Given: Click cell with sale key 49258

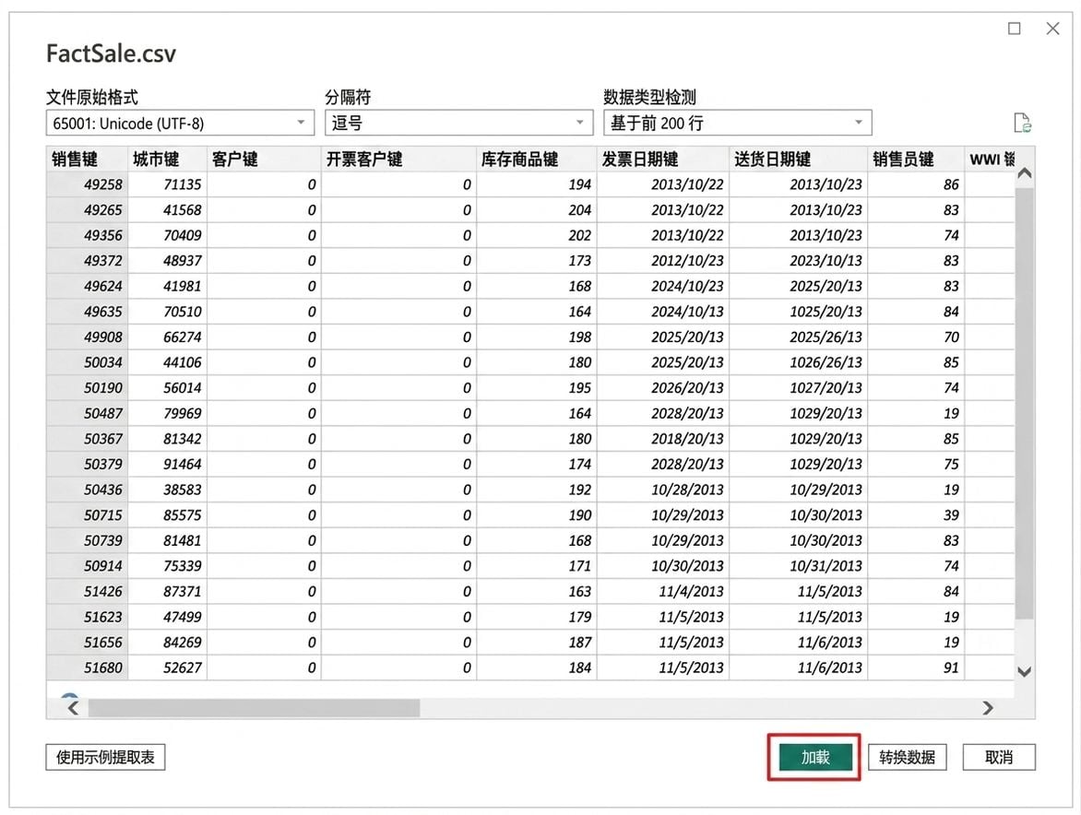Looking at the screenshot, I should click(87, 184).
